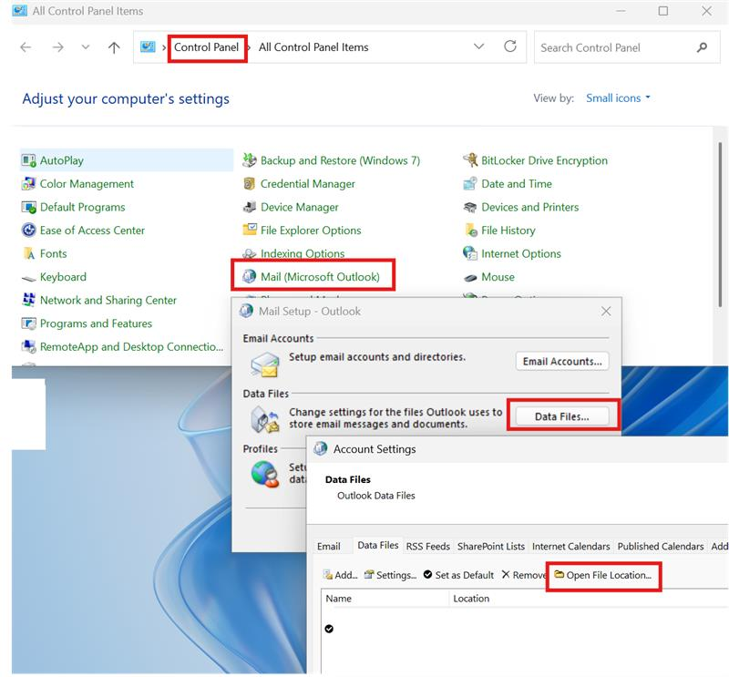This screenshot has height=677, width=729.
Task: Click the Mail (Microsoft Outlook) icon
Action: [x=249, y=277]
